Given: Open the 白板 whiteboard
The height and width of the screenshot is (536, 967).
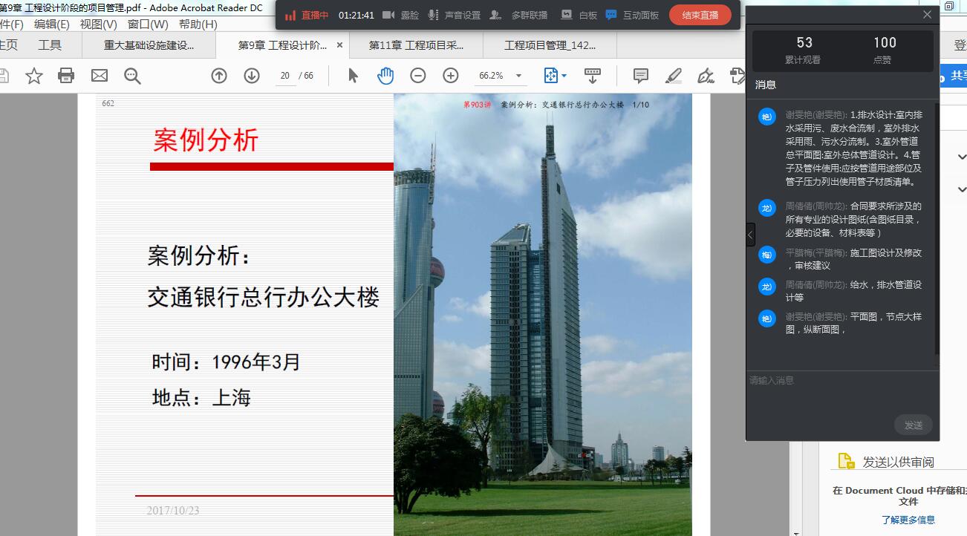Looking at the screenshot, I should pos(579,15).
